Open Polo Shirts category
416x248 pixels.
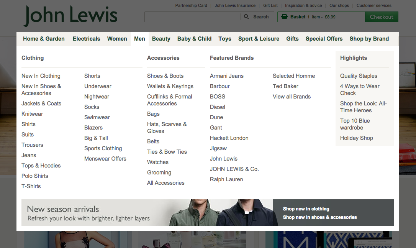coord(35,176)
